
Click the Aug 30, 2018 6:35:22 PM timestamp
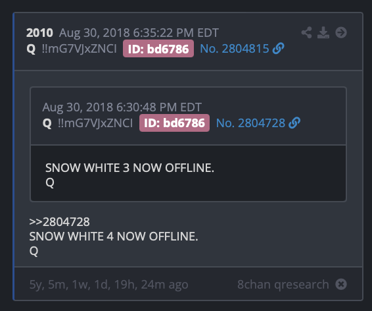(139, 32)
